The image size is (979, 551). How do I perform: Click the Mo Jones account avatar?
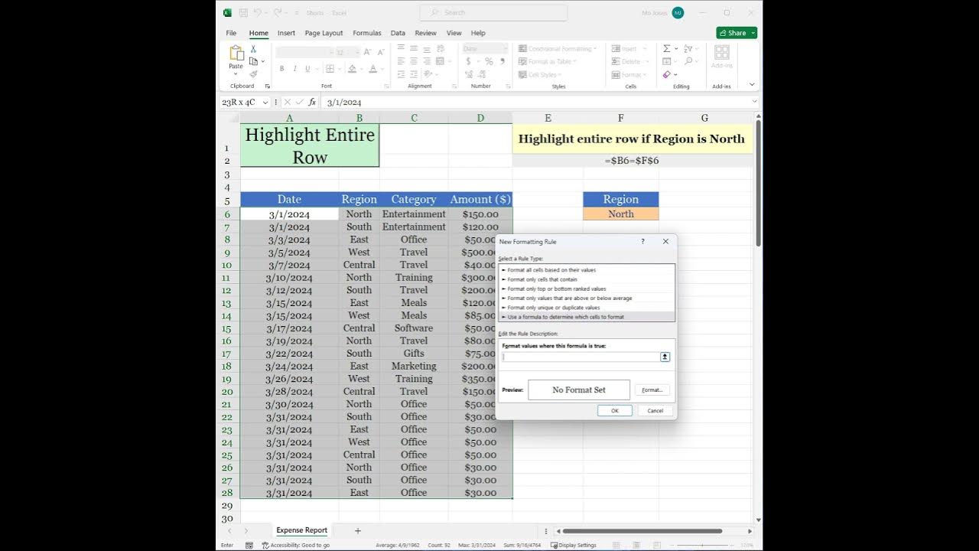tap(678, 12)
